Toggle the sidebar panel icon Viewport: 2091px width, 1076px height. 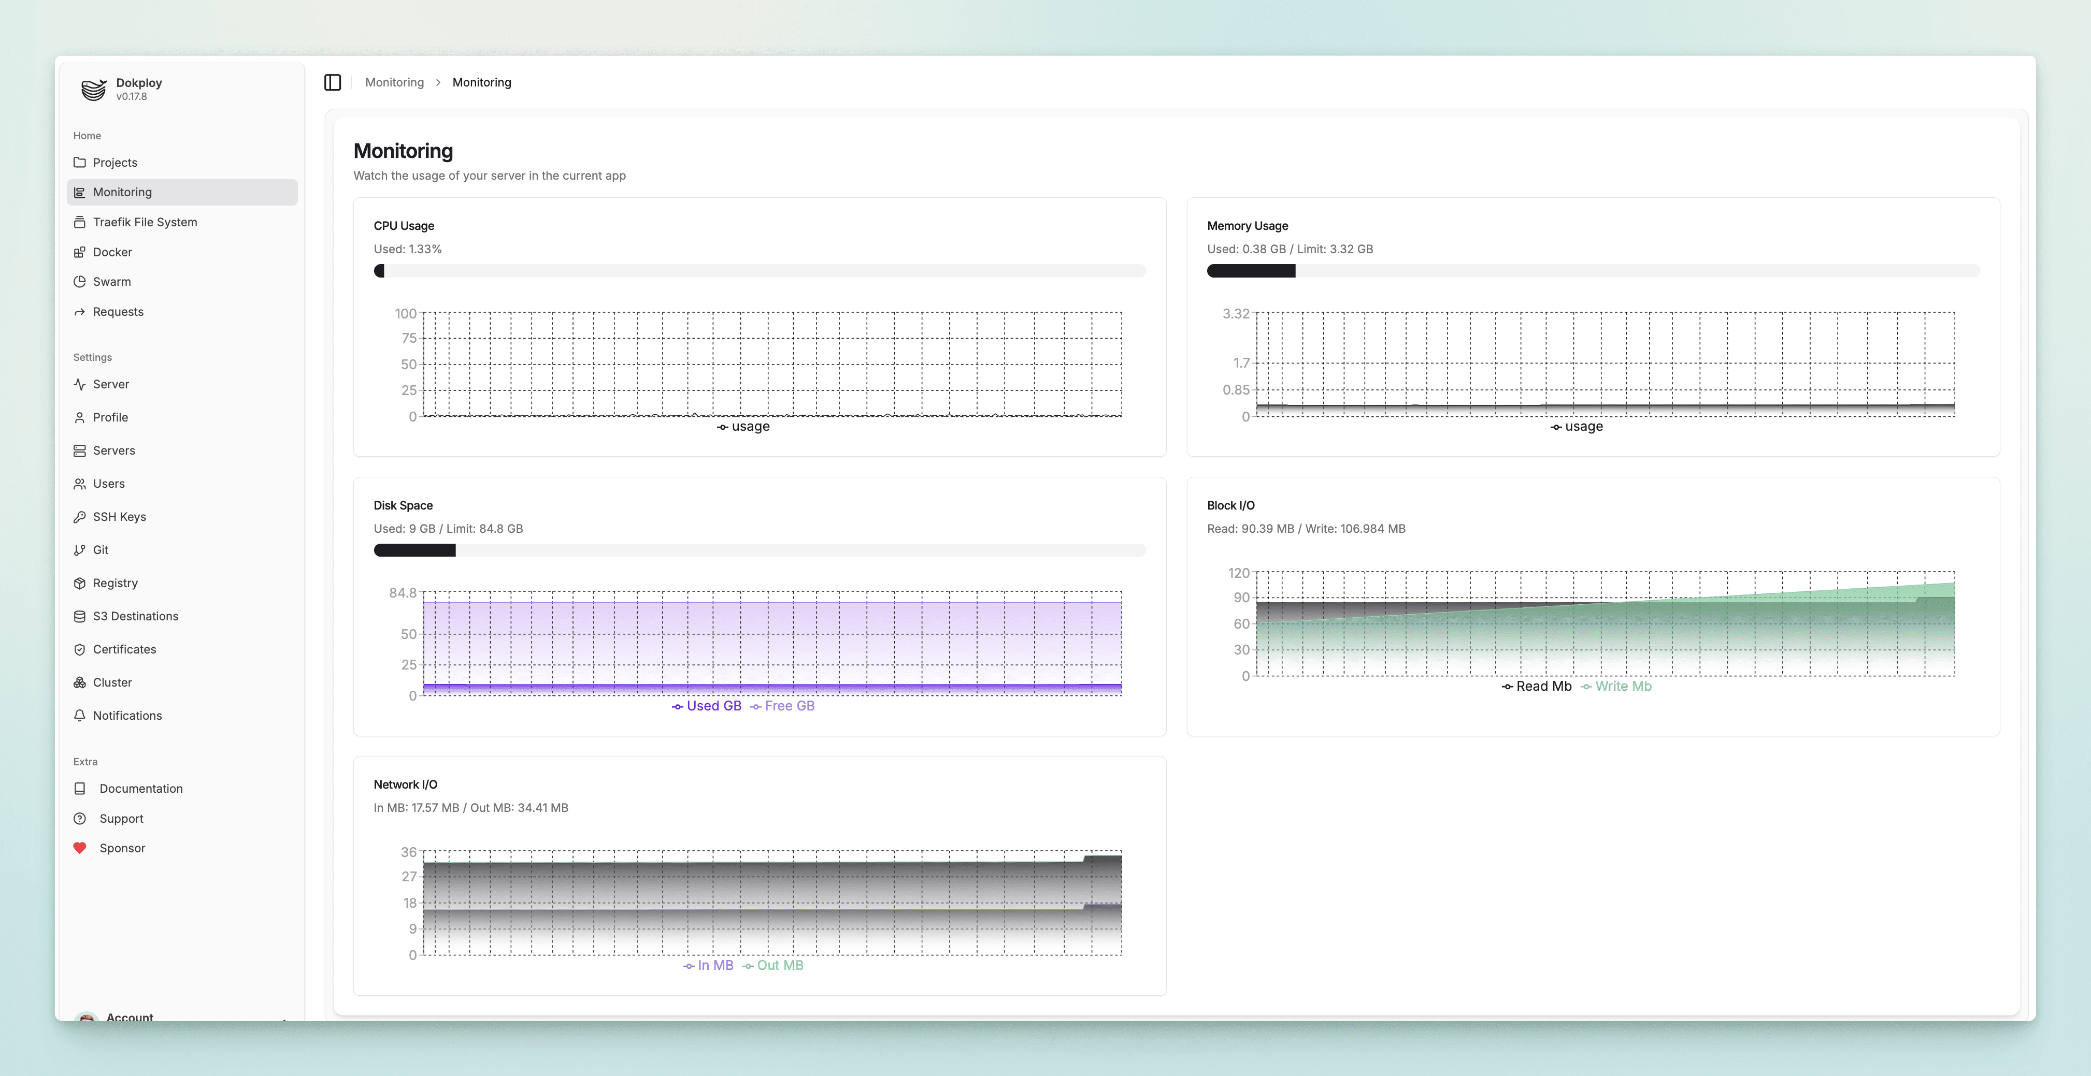tap(333, 82)
